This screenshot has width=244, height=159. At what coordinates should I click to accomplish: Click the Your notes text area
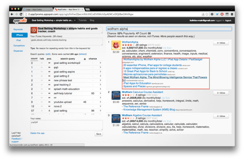click(66, 125)
